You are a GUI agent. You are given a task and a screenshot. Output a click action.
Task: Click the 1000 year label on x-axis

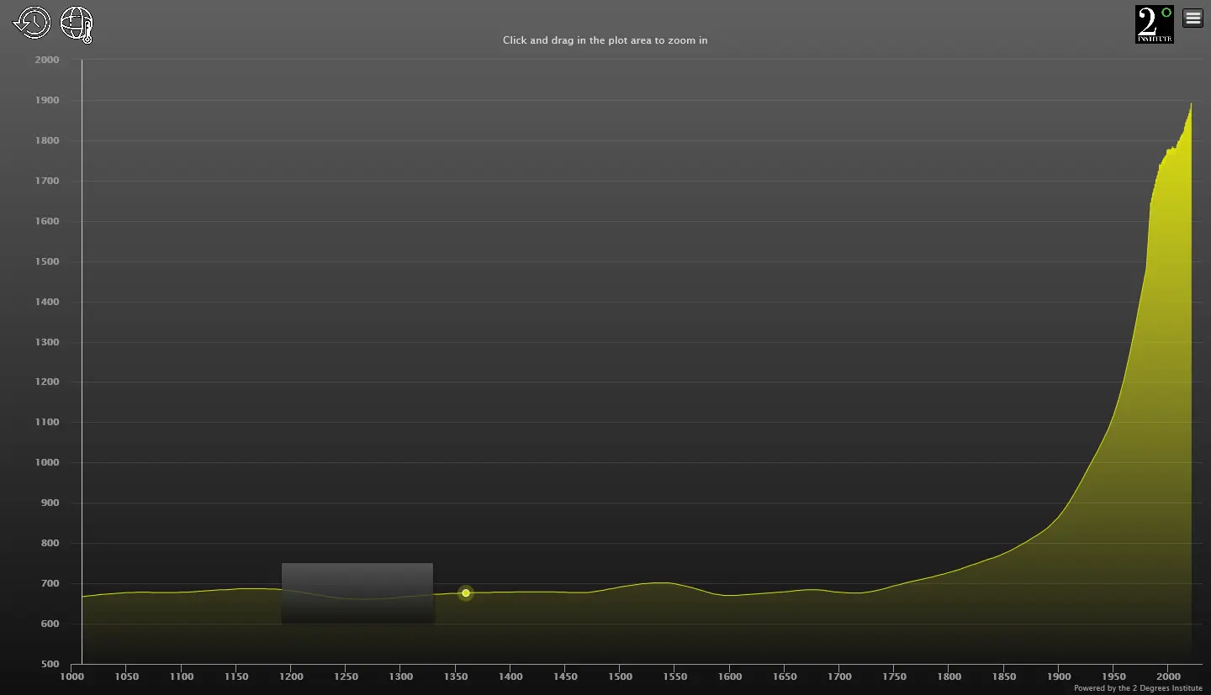click(72, 676)
